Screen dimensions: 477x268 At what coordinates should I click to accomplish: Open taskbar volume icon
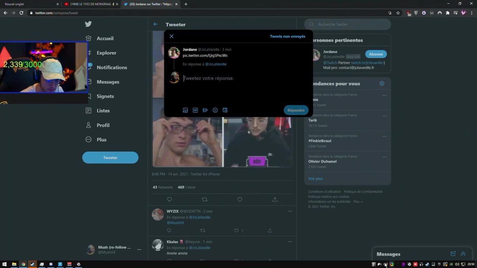(x=457, y=264)
